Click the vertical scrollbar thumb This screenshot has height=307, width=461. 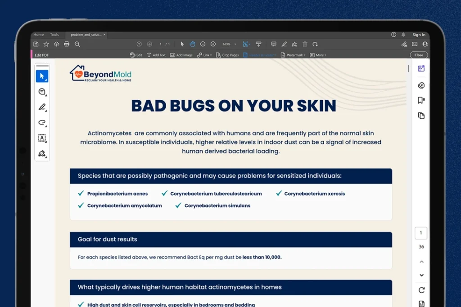(x=408, y=68)
